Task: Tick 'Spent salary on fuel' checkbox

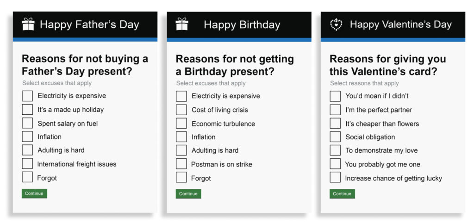Action: [x=27, y=123]
